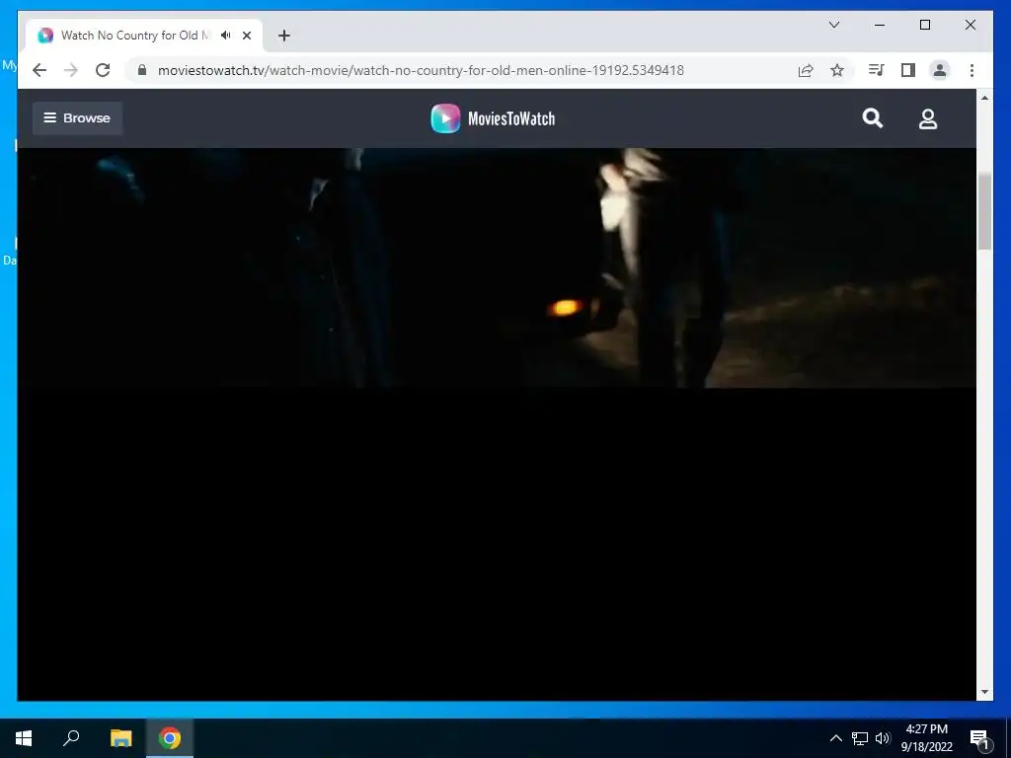Open the volume tray icon
This screenshot has height=758, width=1011.
pos(883,738)
